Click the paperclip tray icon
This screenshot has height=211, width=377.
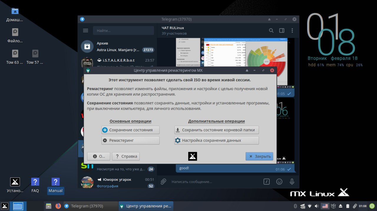(355, 206)
